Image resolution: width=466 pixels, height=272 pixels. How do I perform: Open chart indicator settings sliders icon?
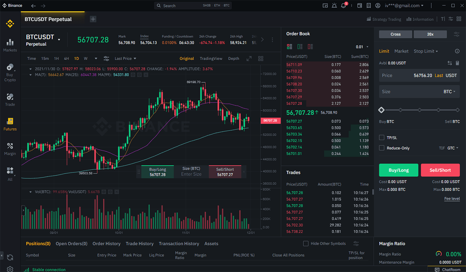point(106,59)
